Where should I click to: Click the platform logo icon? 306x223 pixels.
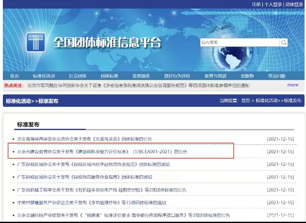click(35, 42)
